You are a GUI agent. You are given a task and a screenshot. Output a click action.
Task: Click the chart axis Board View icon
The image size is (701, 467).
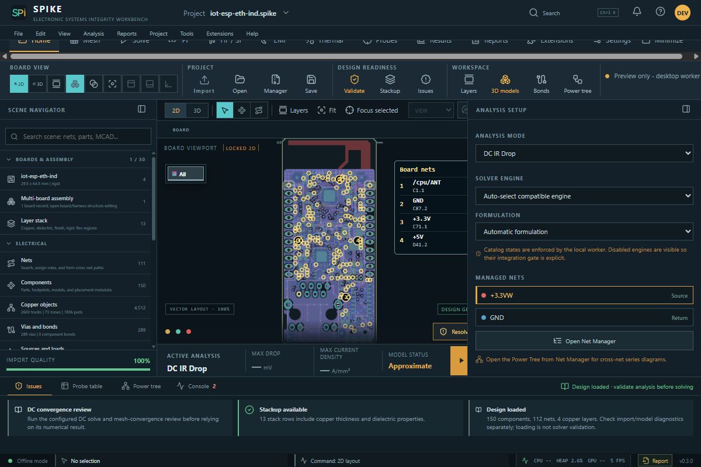pos(168,84)
